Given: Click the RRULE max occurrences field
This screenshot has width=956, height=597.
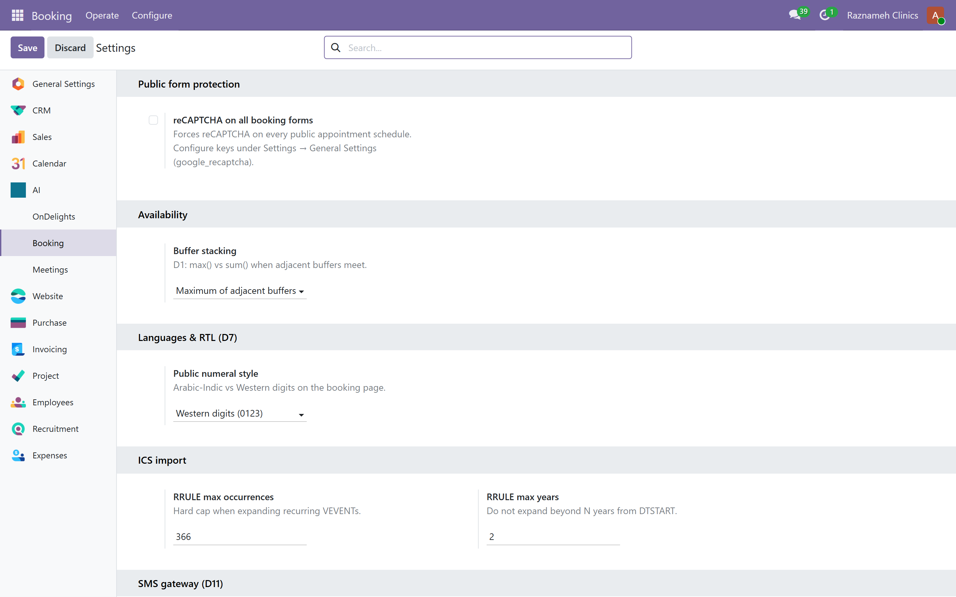Looking at the screenshot, I should point(240,537).
